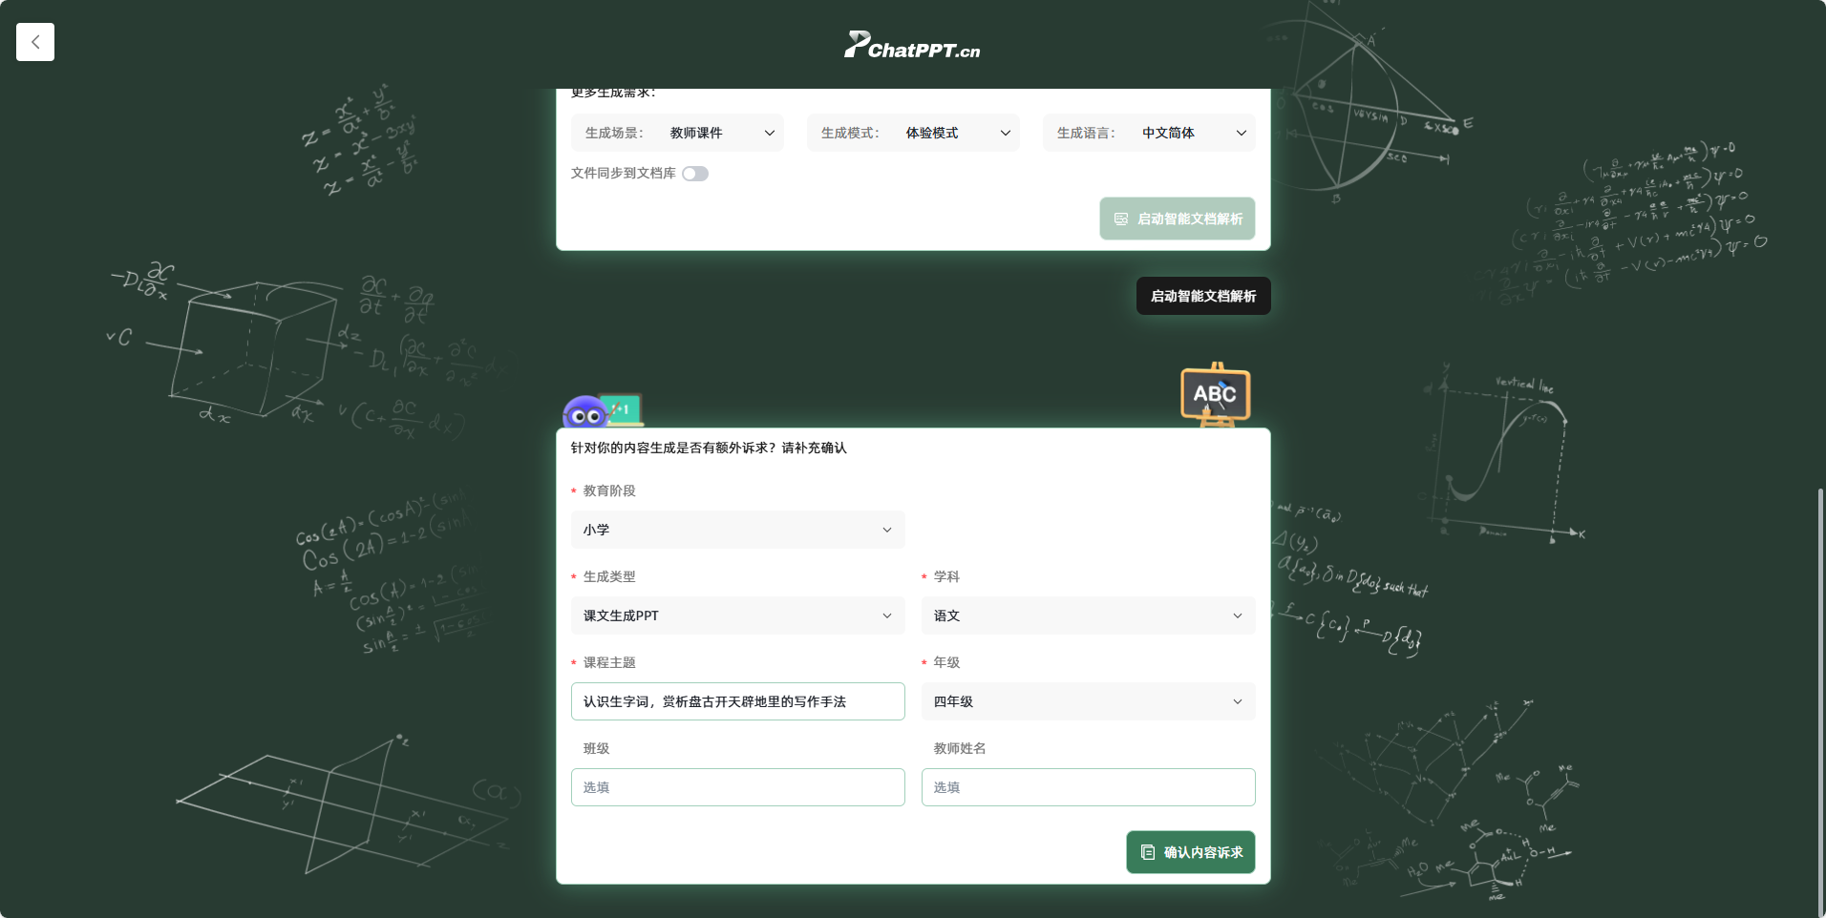This screenshot has width=1826, height=918.
Task: Open the generation scene dropdown showing 教师课件
Action: pyautogui.click(x=677, y=133)
